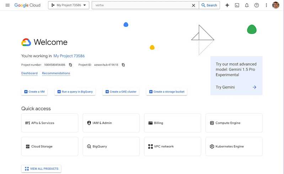This screenshot has height=174, width=284.
Task: Click the Try Gemini arrow icon
Action: (254, 87)
